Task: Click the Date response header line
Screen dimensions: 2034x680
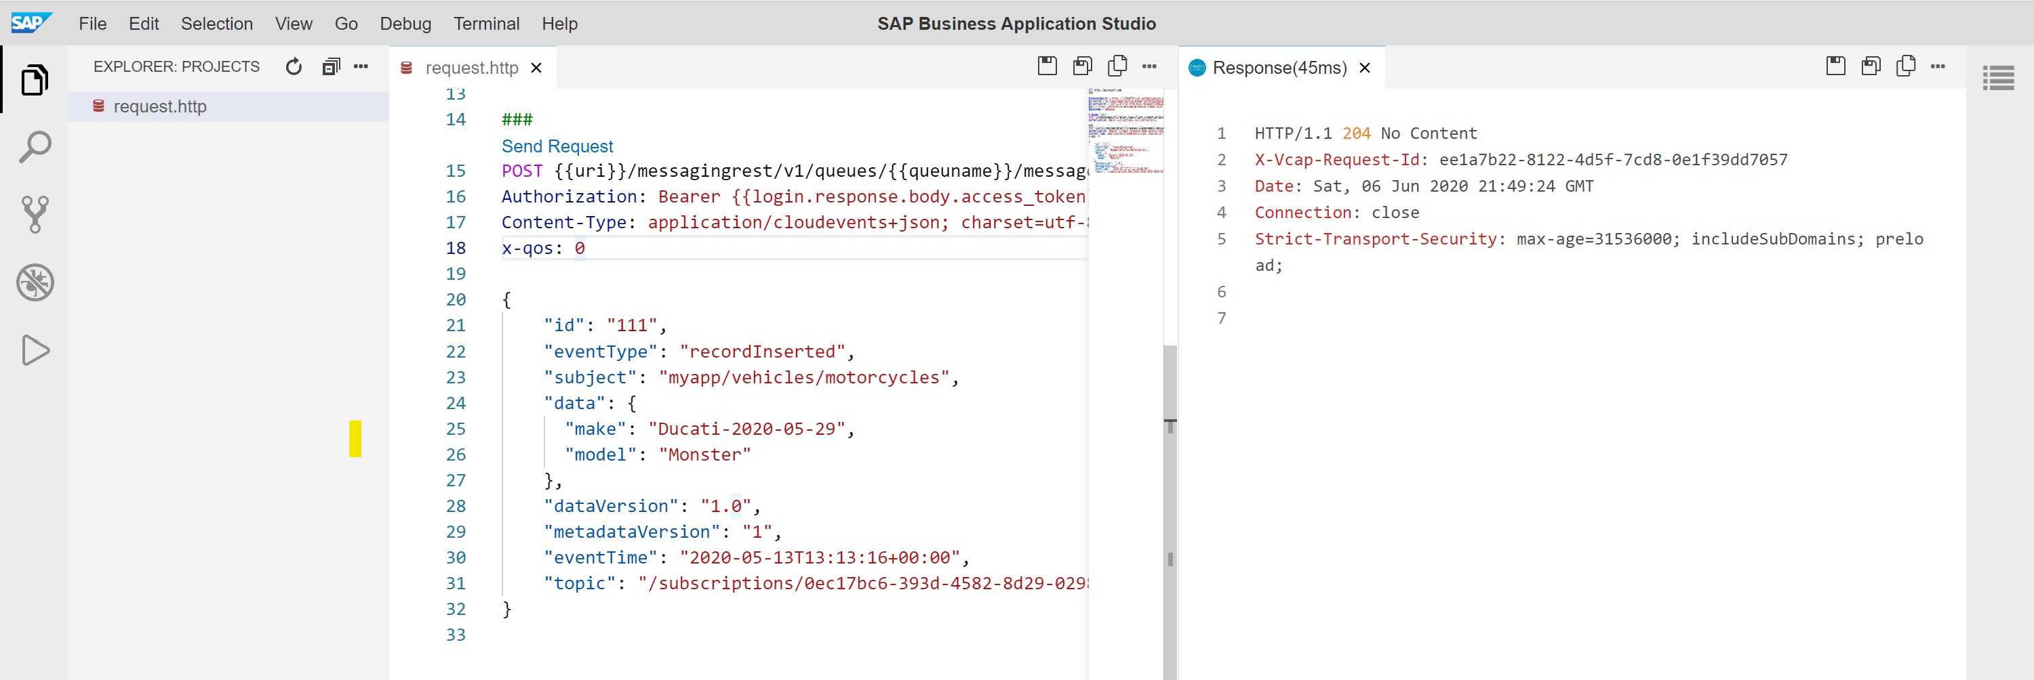Action: pos(1424,186)
